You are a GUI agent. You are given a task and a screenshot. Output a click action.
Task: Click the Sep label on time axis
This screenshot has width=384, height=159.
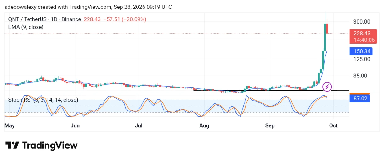[x=270, y=125]
